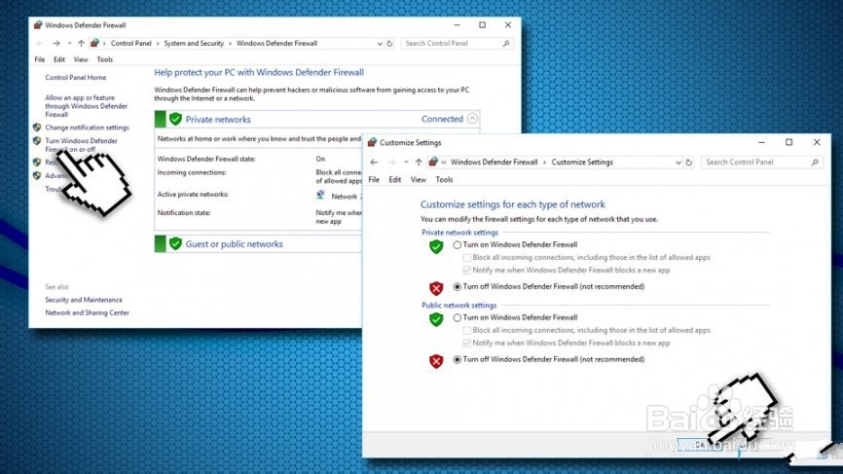
Task: Click shield icon beside Turn Windows Defender Firewall on or off
Action: (37, 141)
